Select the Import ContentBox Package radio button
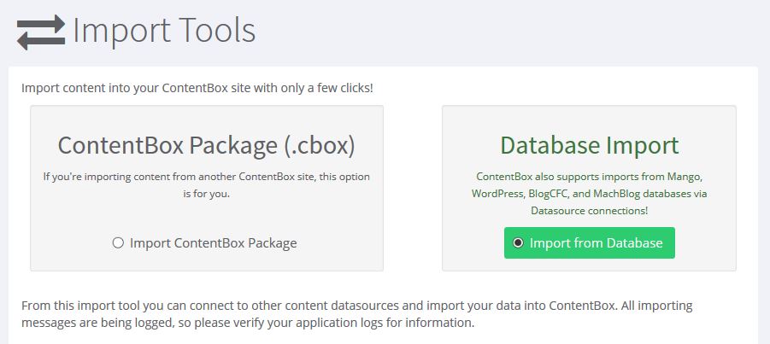This screenshot has height=344, width=770. click(119, 243)
